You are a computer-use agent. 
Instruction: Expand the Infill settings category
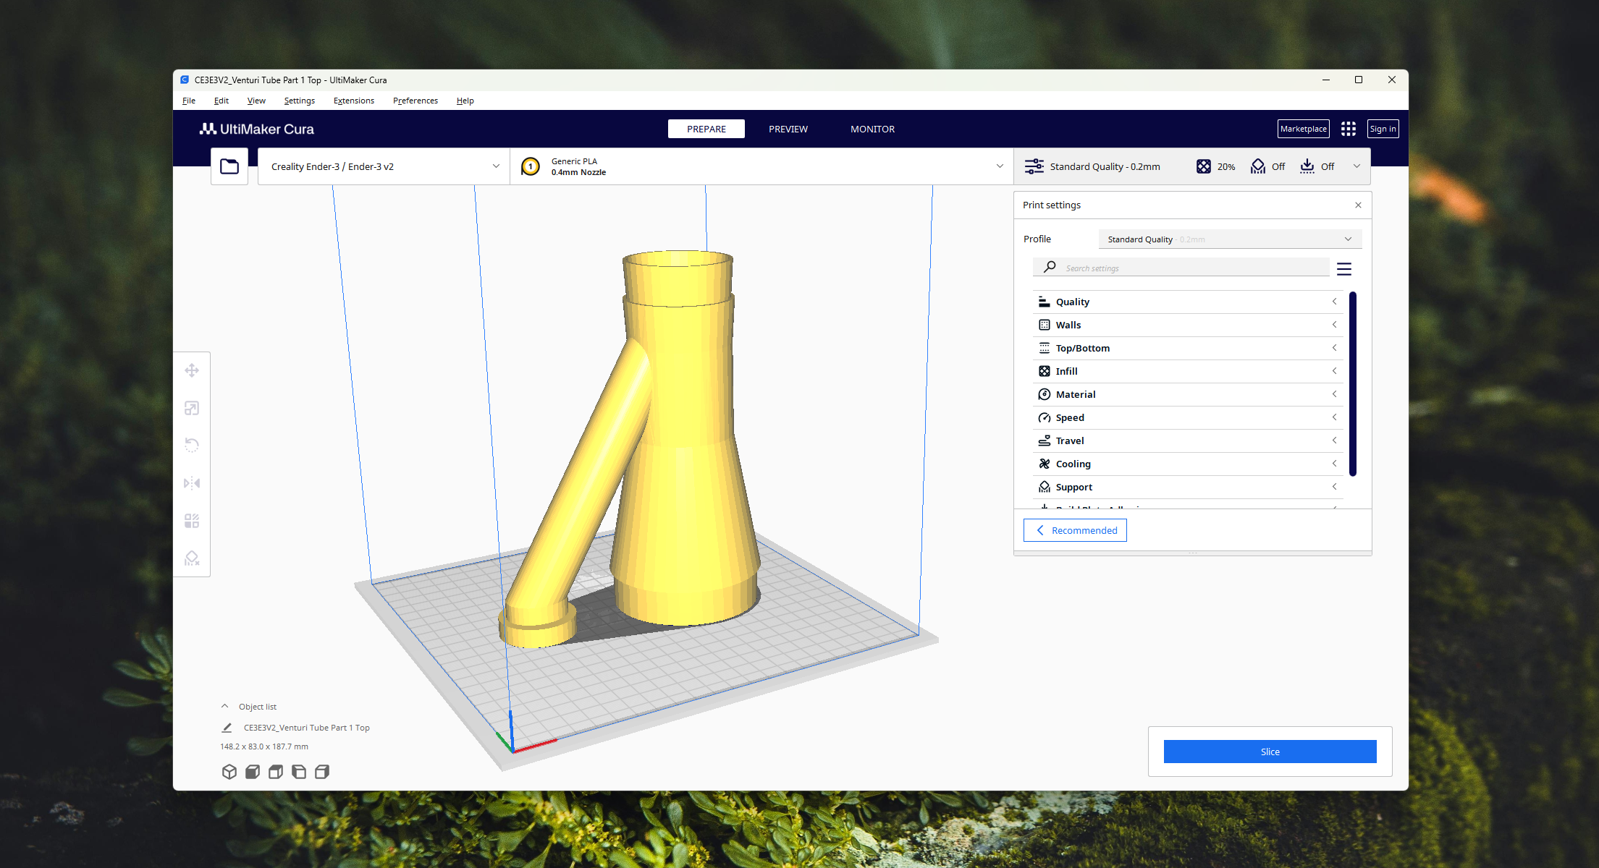click(1188, 371)
